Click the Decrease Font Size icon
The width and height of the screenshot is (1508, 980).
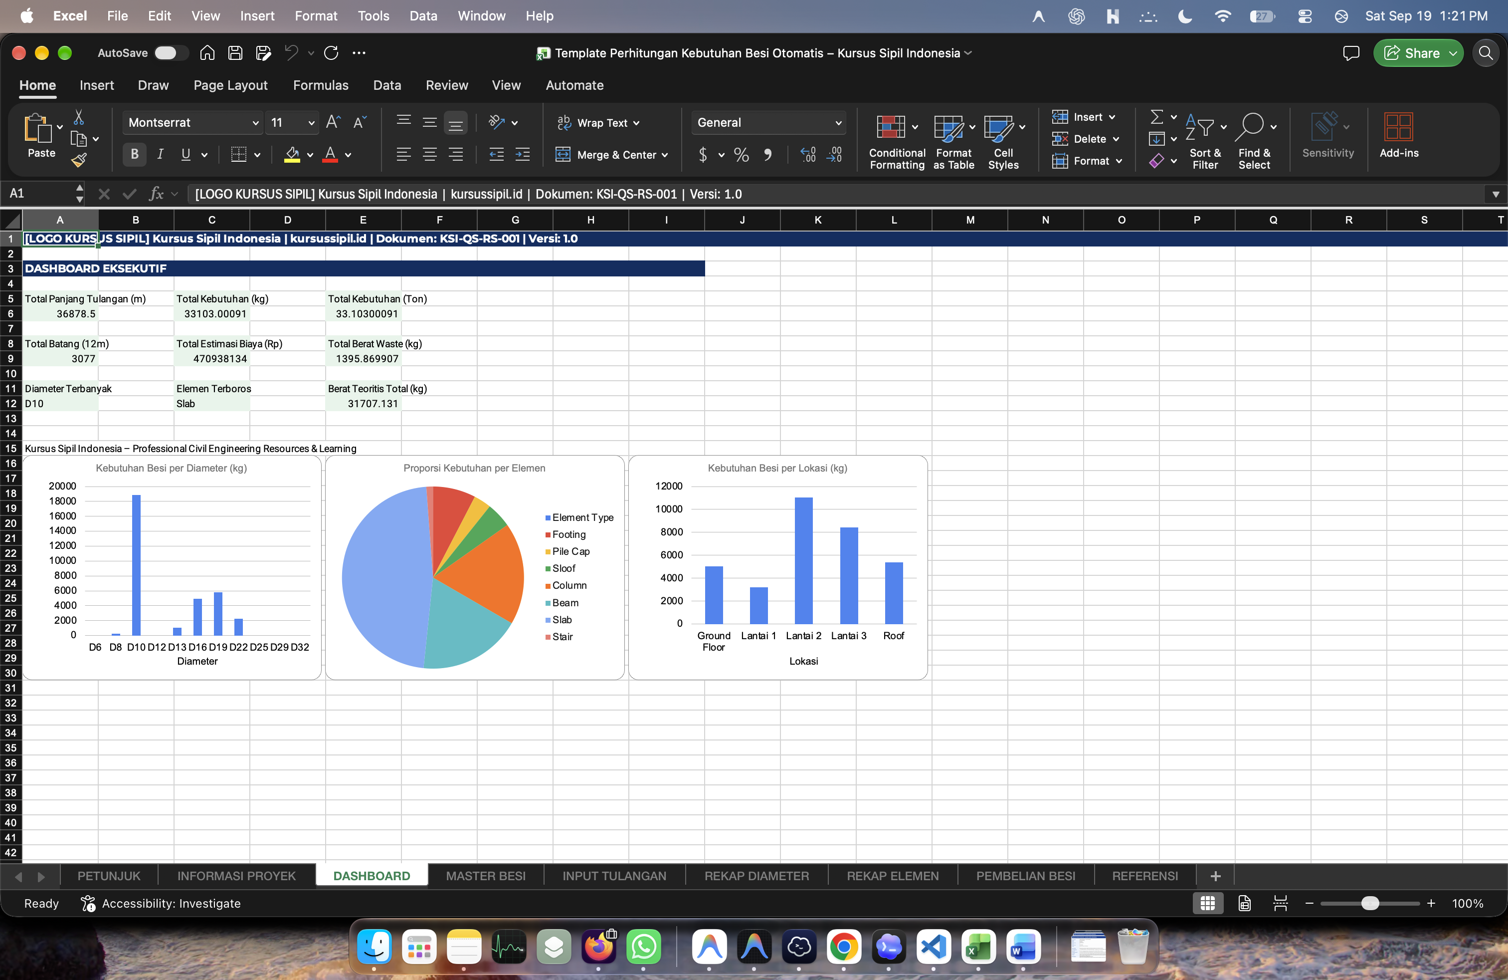(360, 122)
